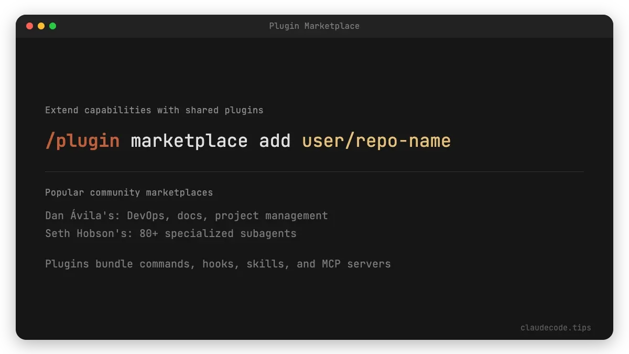The image size is (629, 354).
Task: Click the Plugin Marketplace title bar label
Action: [314, 26]
